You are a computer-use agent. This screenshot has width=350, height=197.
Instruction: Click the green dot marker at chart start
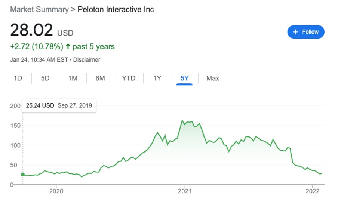point(23,174)
